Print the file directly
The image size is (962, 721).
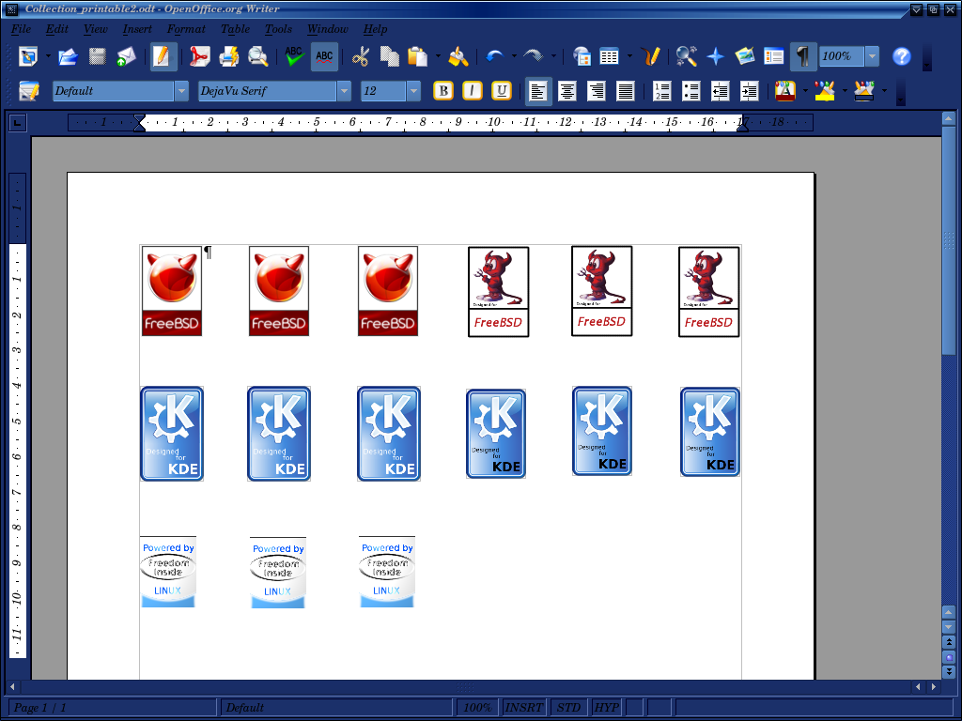point(229,56)
